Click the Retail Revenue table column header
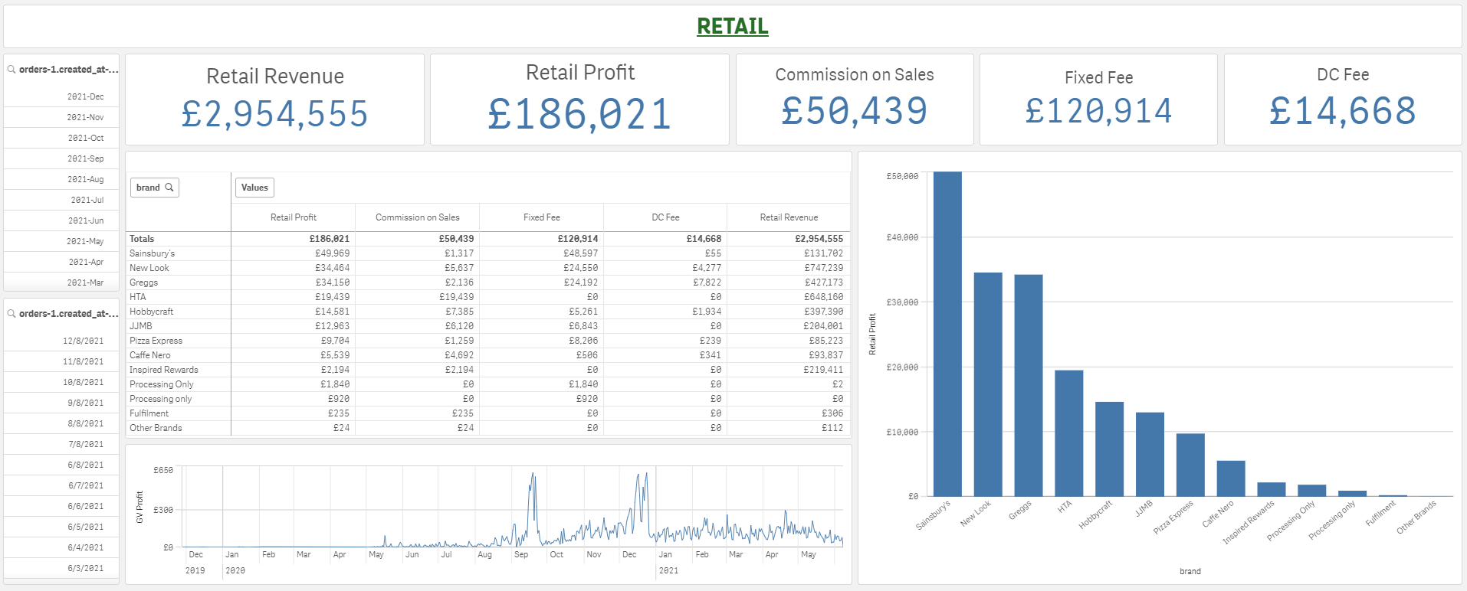 tap(788, 217)
